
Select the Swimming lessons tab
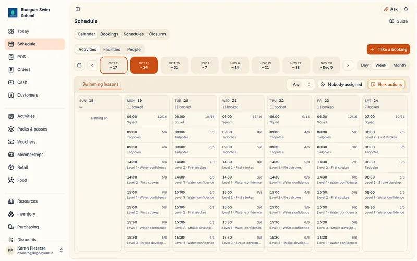pyautogui.click(x=101, y=84)
